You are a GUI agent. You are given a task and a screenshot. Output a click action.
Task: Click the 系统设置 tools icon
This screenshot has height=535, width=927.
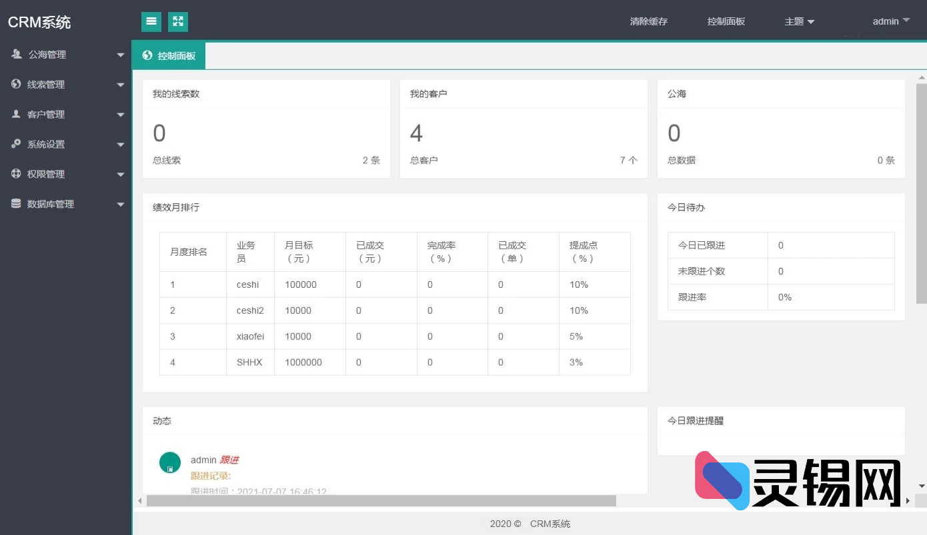click(16, 144)
